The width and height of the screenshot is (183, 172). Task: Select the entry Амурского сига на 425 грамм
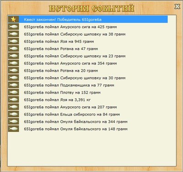88,27
